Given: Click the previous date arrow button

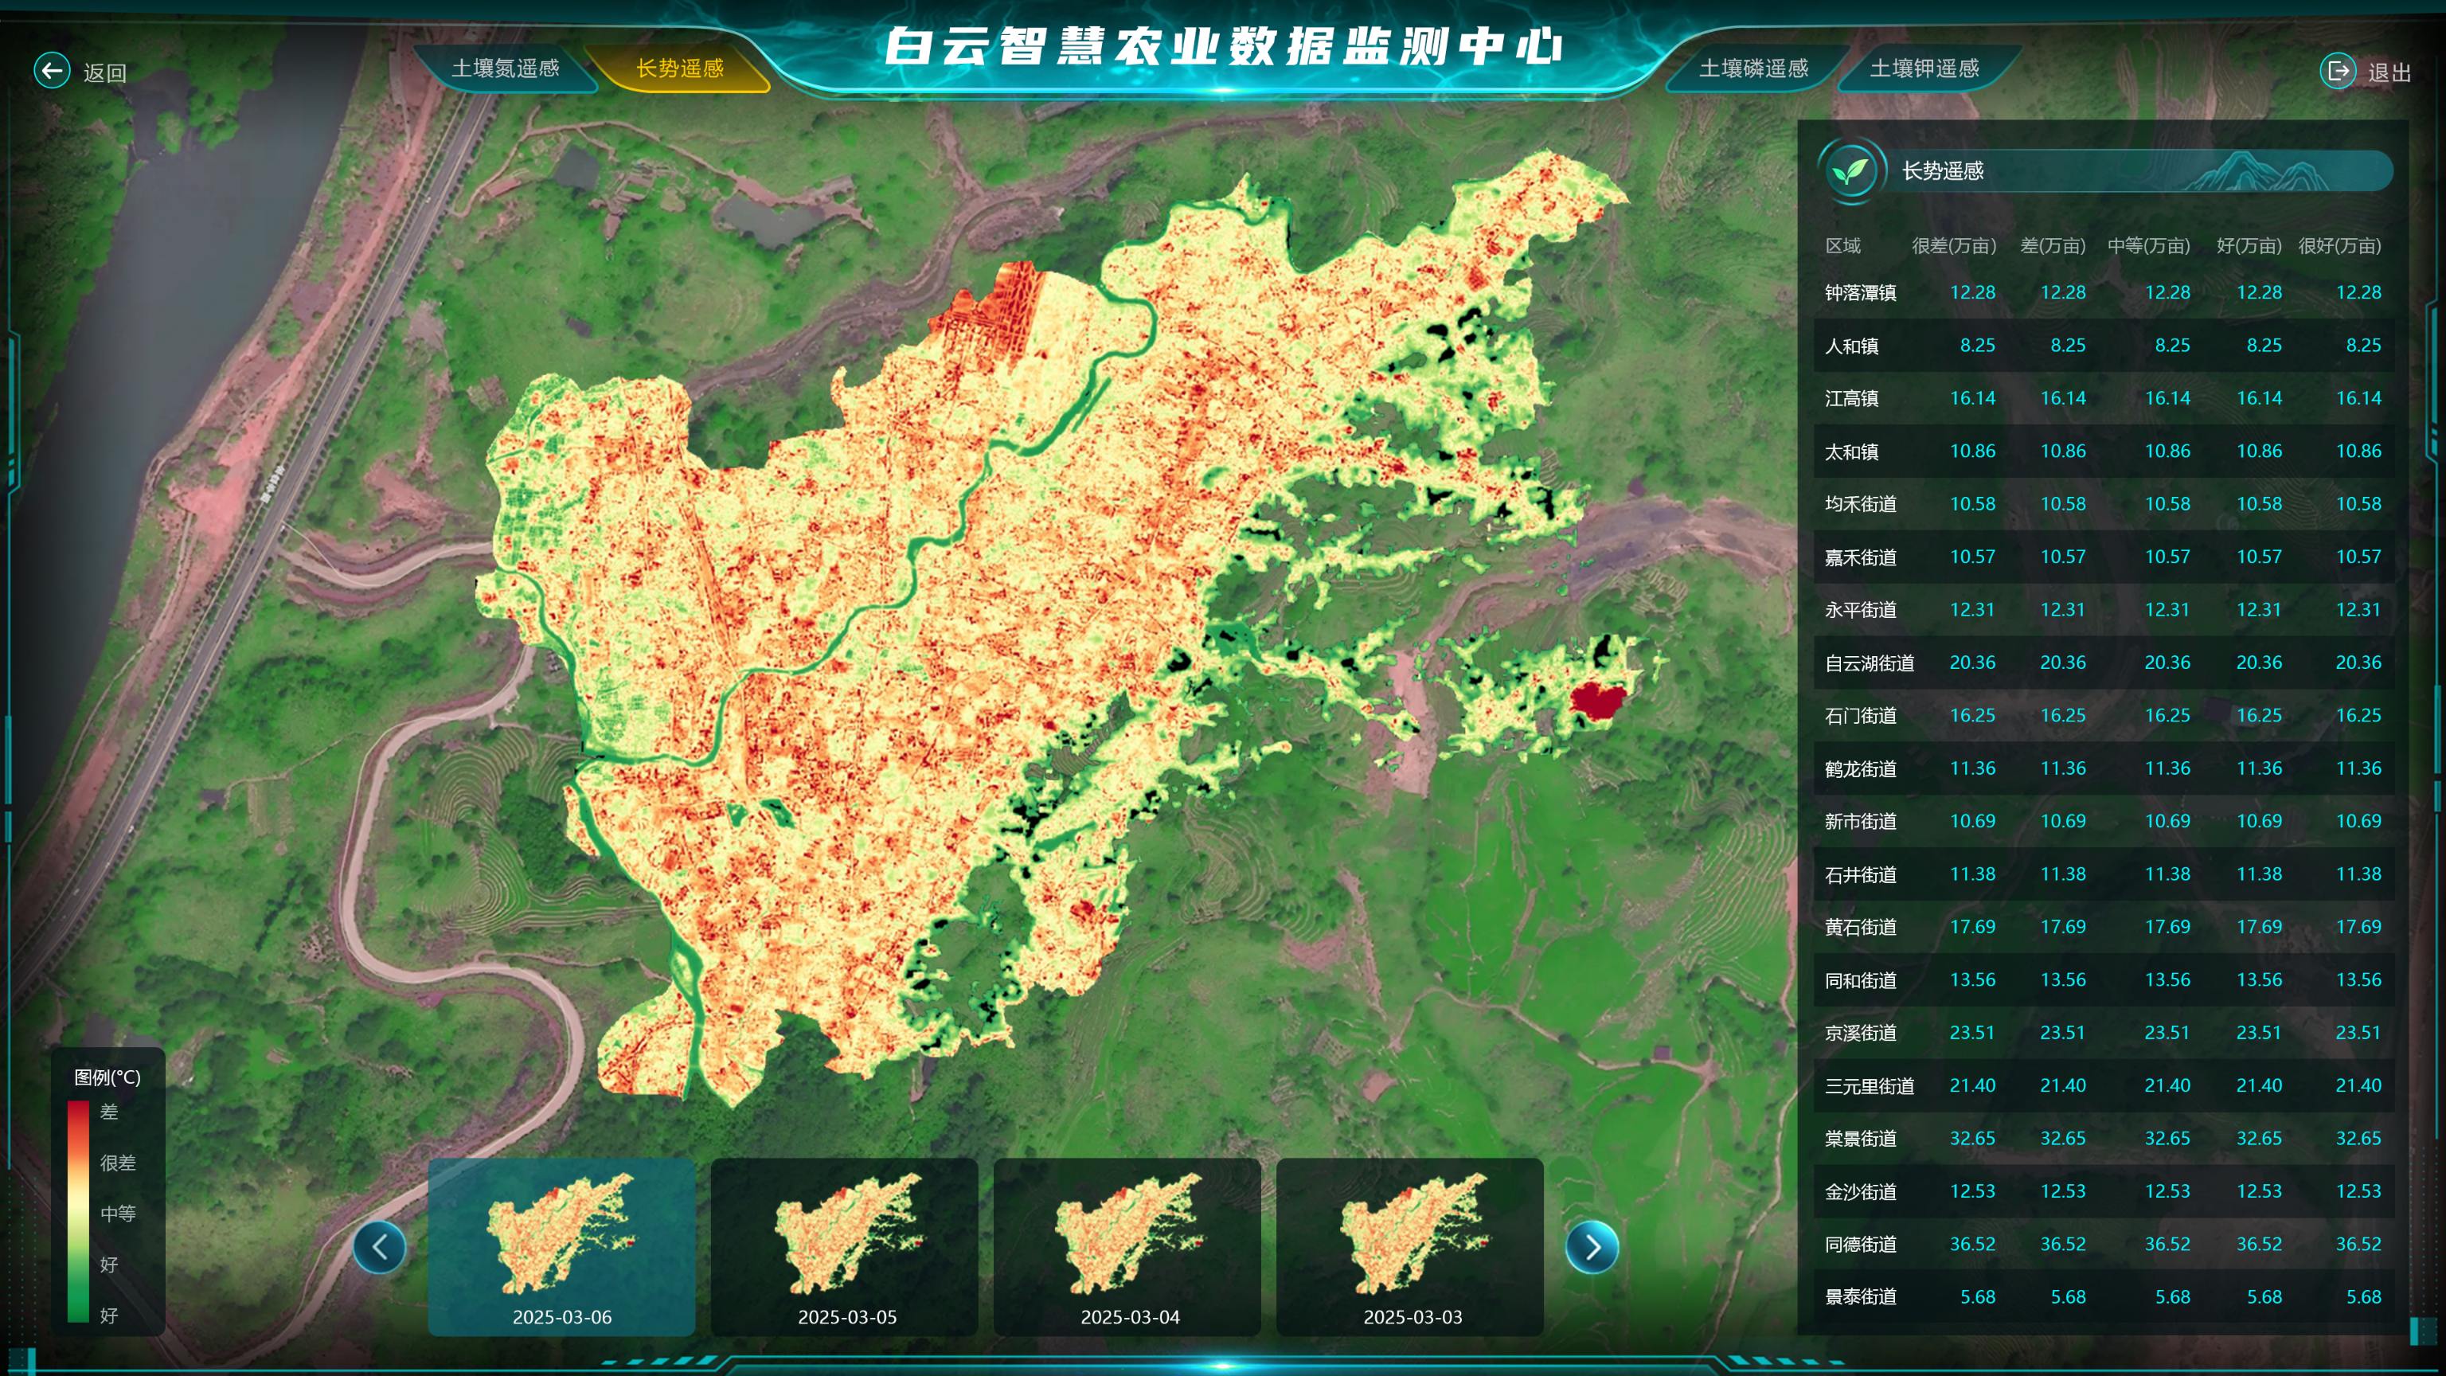Looking at the screenshot, I should click(x=380, y=1247).
